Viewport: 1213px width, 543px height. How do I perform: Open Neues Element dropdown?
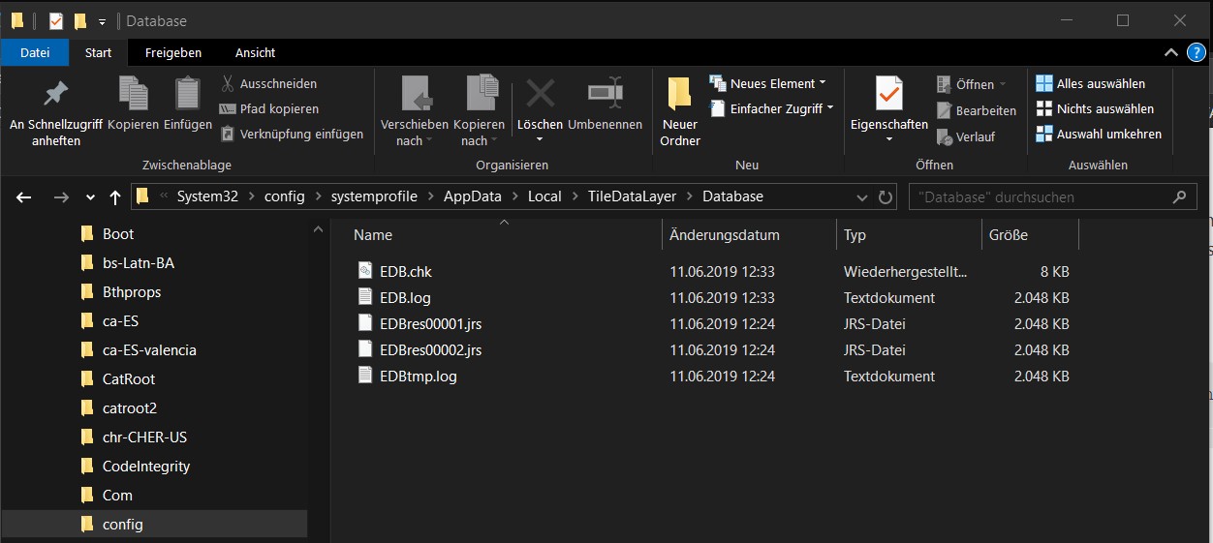point(768,84)
